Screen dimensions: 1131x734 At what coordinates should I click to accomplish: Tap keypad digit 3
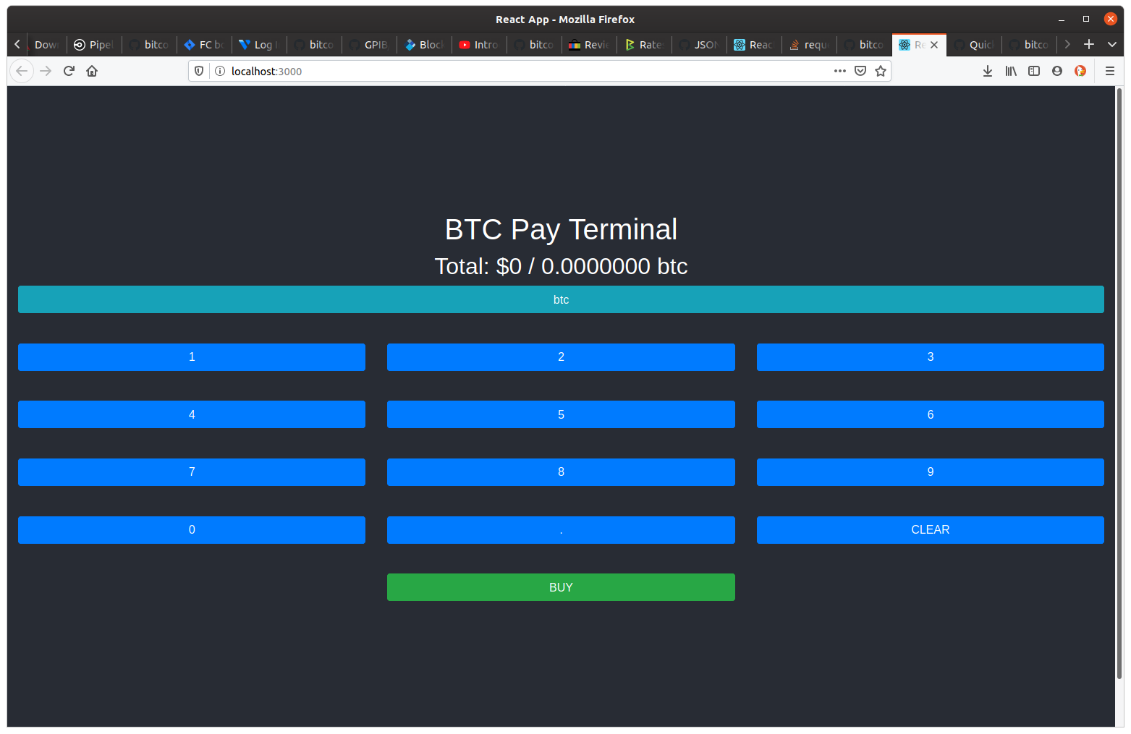[931, 357]
